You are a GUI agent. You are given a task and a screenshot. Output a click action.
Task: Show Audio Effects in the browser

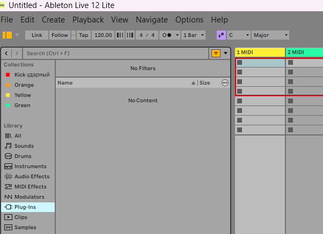[32, 176]
